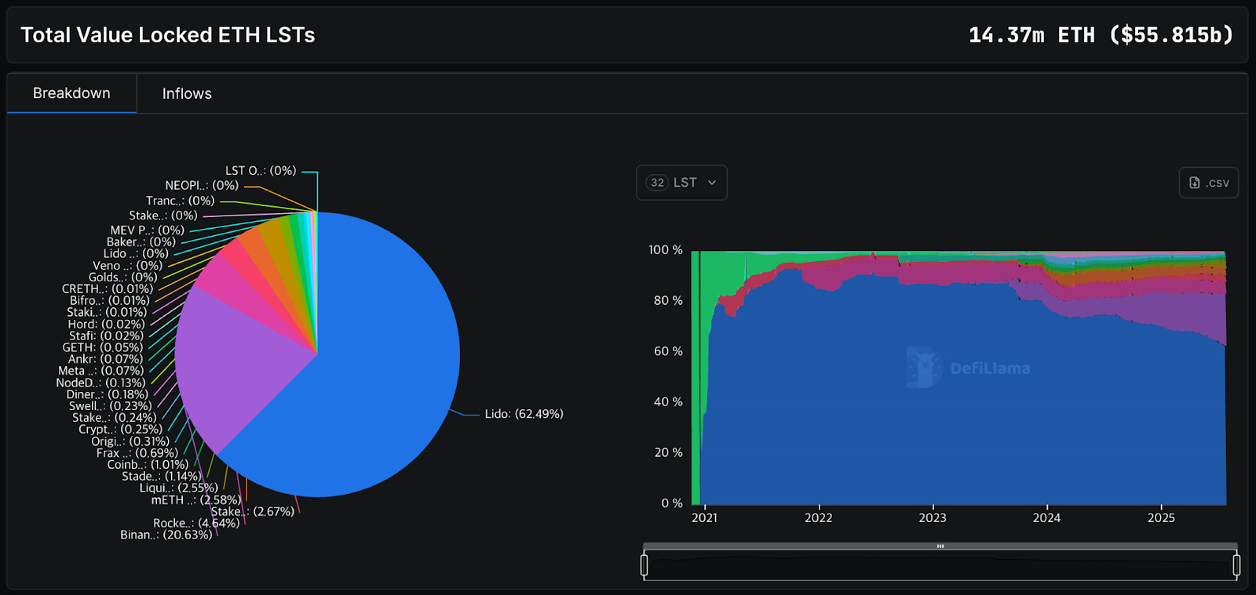The height and width of the screenshot is (595, 1256).
Task: Select the 'Veno ..: (0%)' label
Action: pos(127,266)
